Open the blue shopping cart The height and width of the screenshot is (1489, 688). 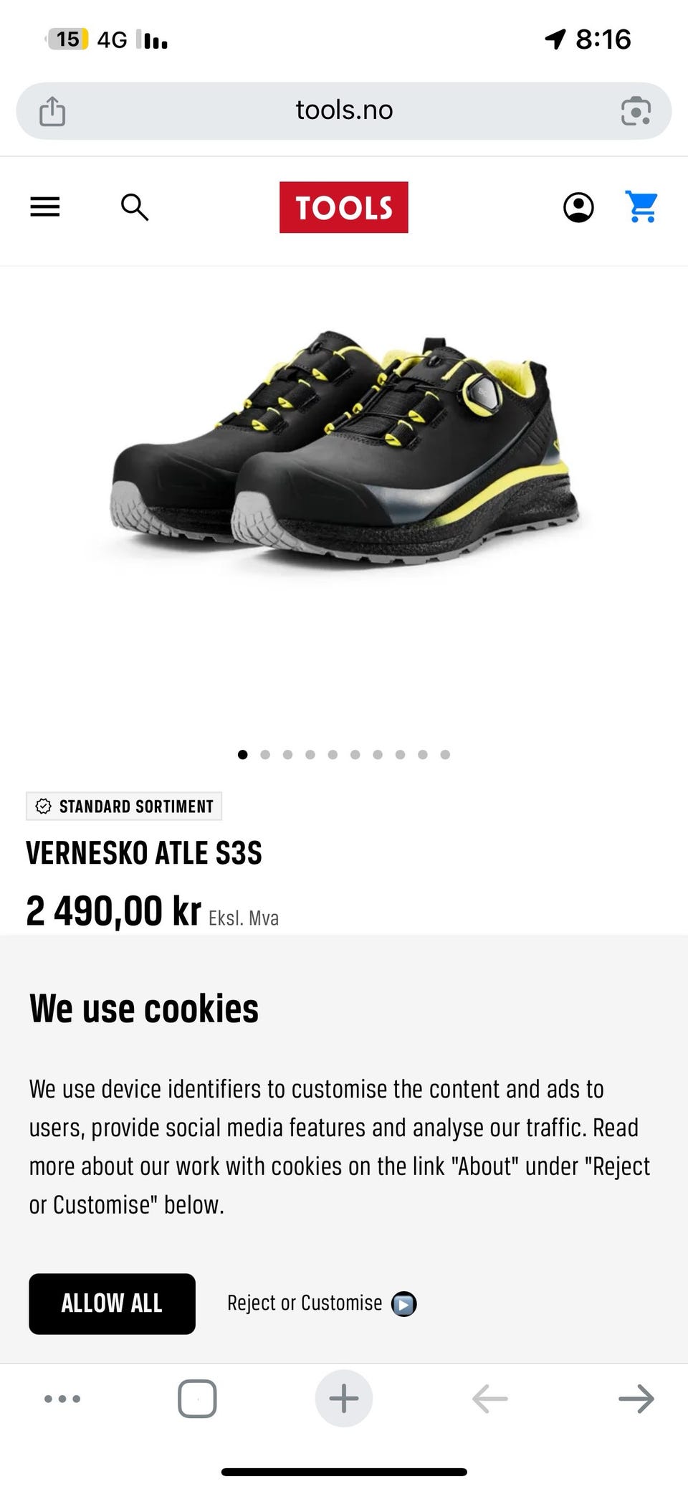[641, 206]
